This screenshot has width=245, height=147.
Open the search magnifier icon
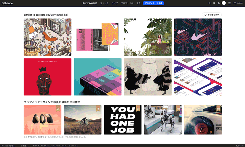[x=209, y=3]
